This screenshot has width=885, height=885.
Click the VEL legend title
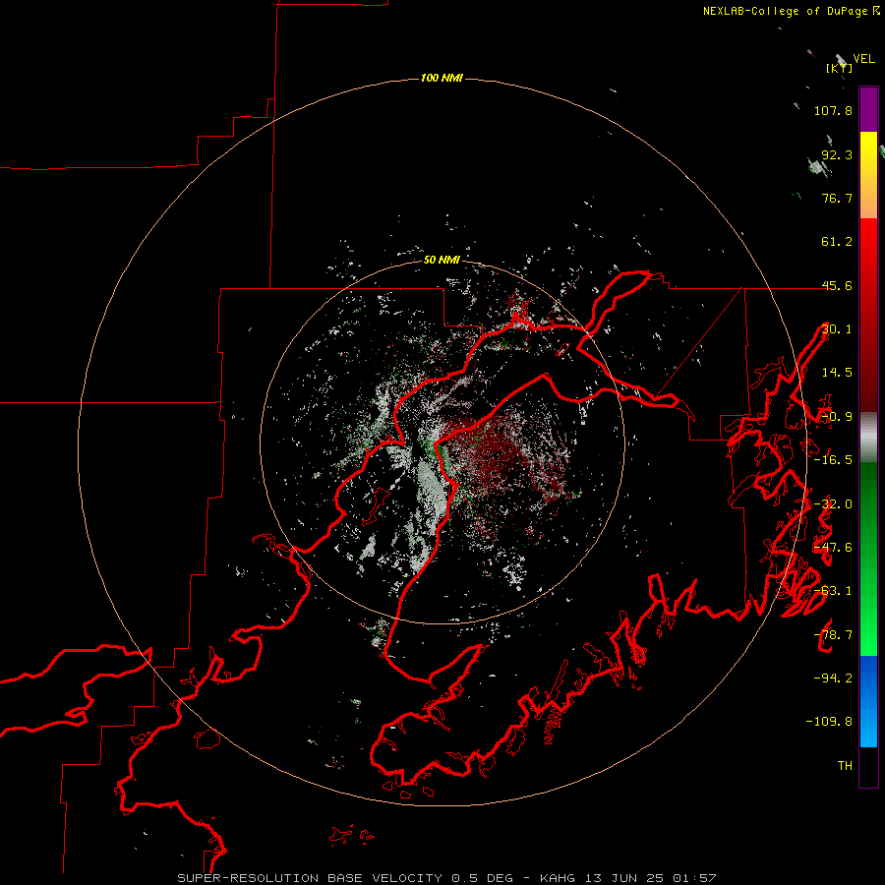(x=864, y=59)
